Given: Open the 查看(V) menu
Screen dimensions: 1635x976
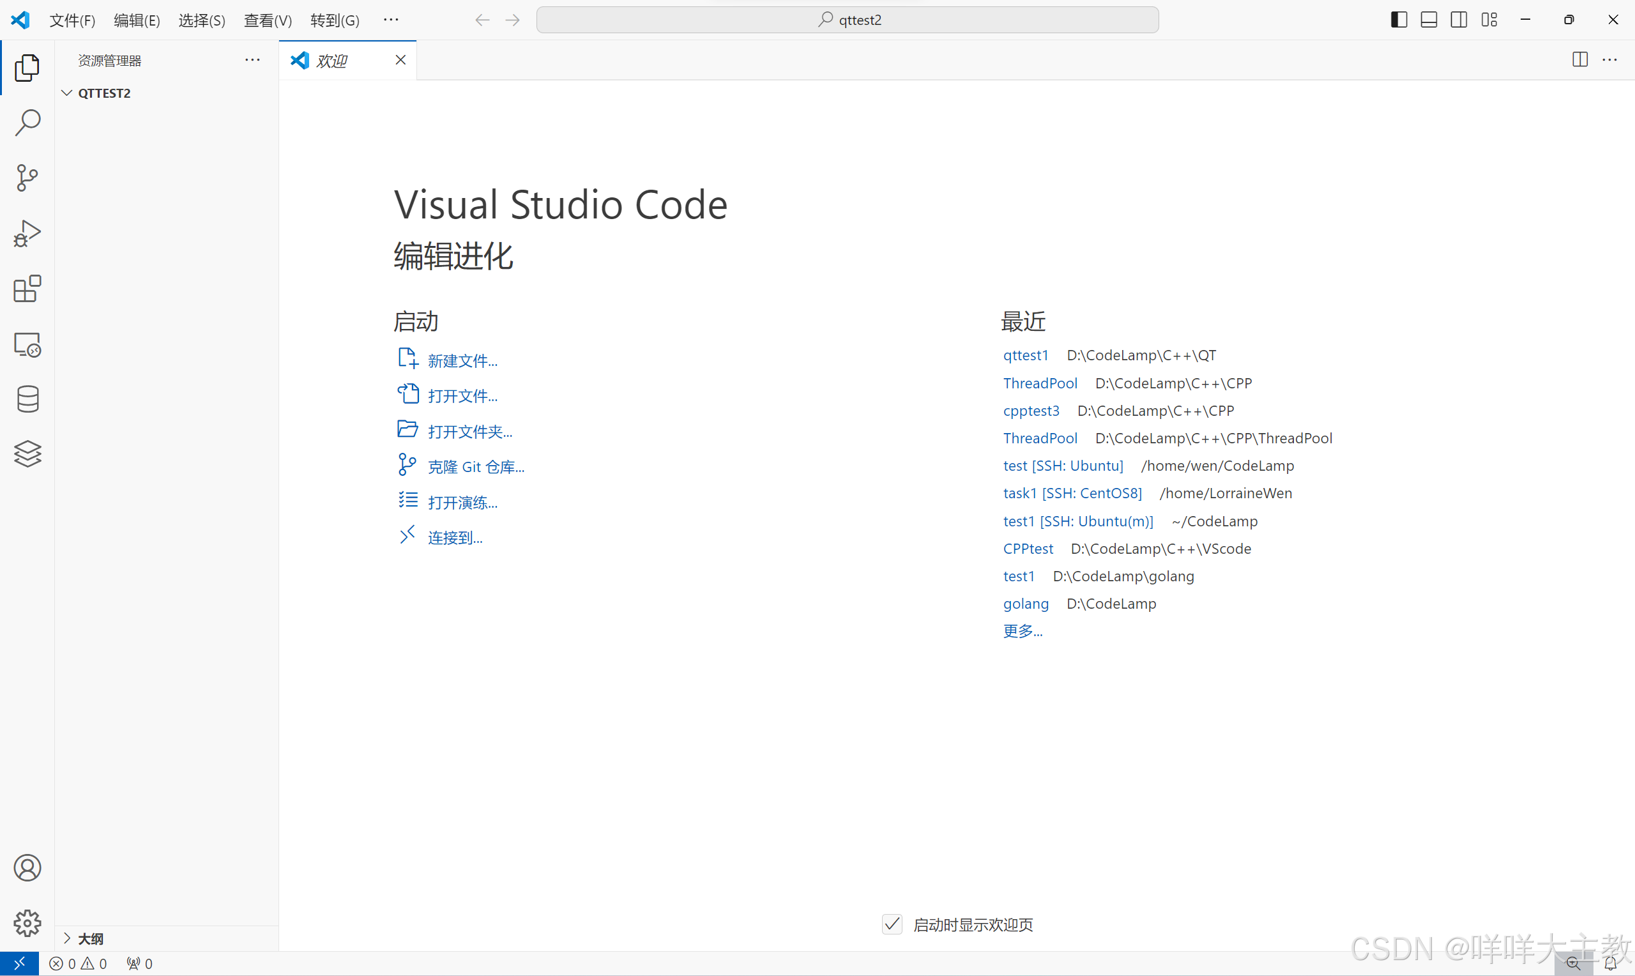Looking at the screenshot, I should pos(268,20).
